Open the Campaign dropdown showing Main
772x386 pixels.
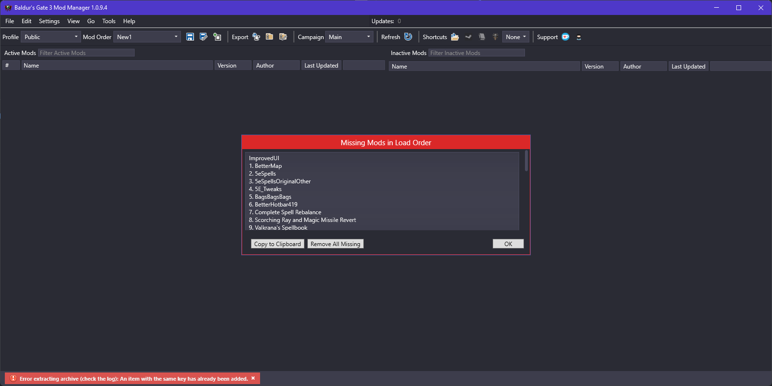(349, 37)
